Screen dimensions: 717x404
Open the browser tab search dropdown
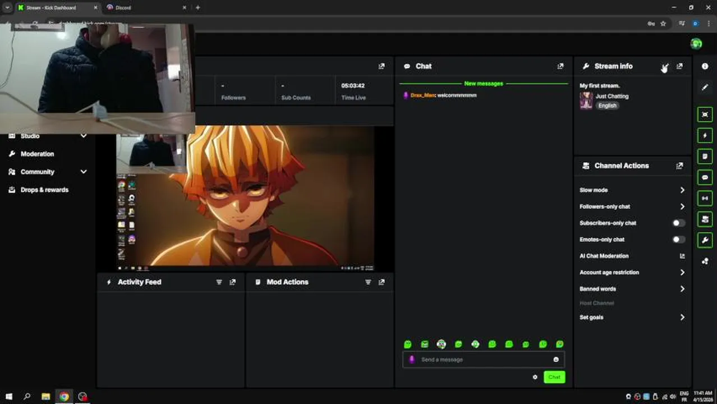pos(7,7)
